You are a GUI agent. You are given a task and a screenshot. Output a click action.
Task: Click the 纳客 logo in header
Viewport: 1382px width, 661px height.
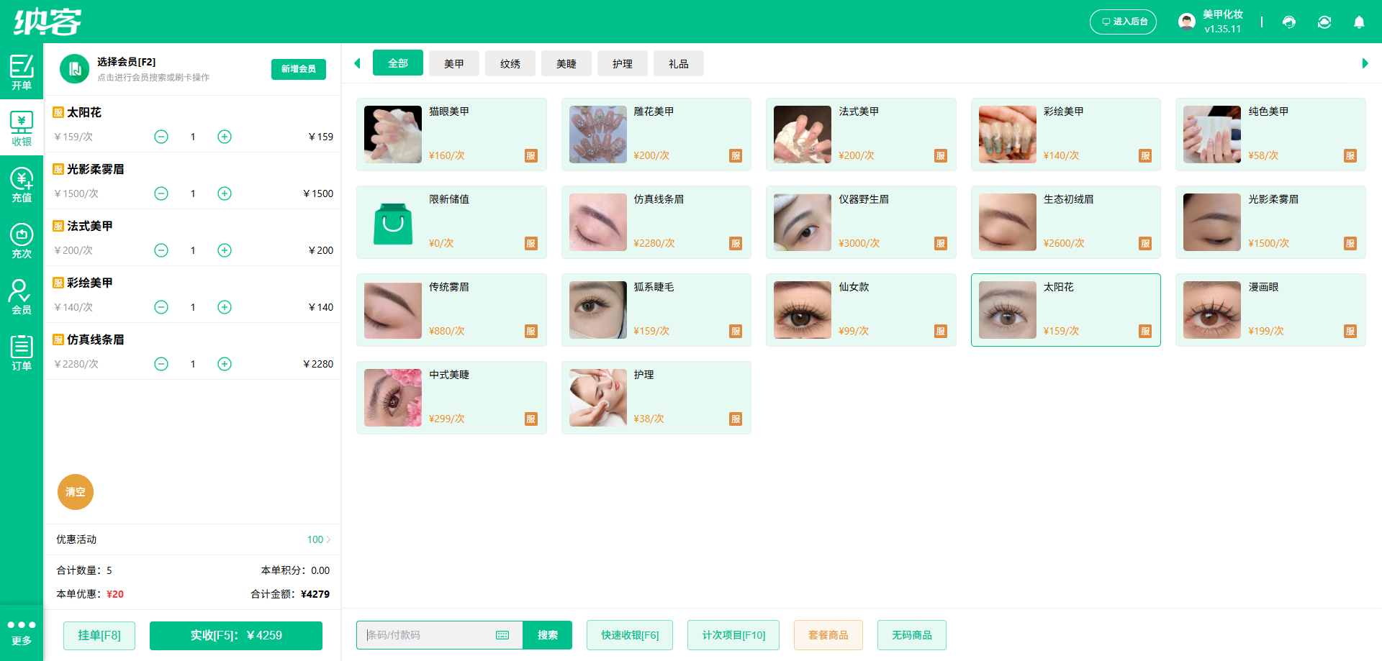click(48, 22)
